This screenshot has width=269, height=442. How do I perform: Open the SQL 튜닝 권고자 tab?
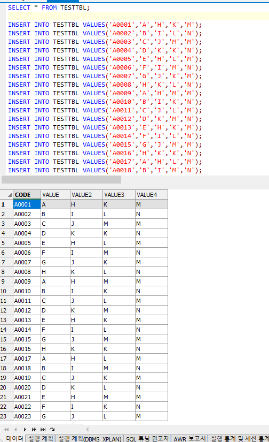click(x=147, y=438)
